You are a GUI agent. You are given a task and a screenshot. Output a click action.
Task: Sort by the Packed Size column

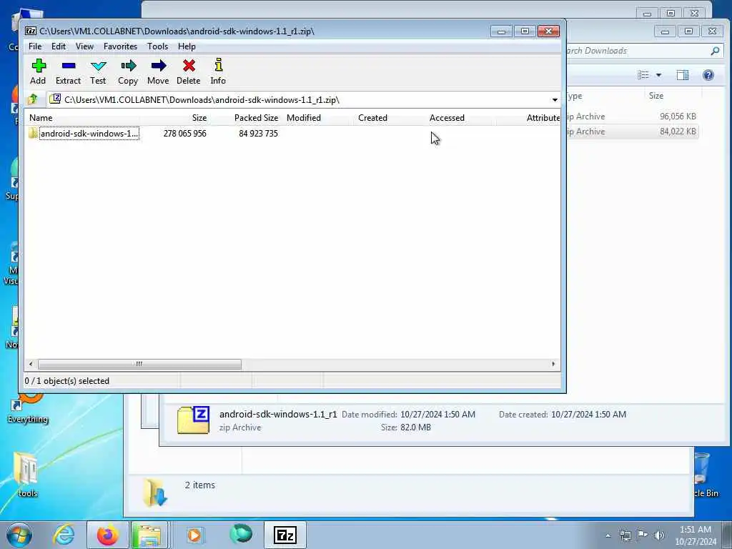coord(256,118)
